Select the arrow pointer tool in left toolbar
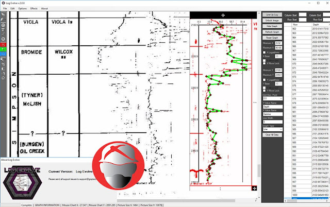330x207 pixels. 3,14
